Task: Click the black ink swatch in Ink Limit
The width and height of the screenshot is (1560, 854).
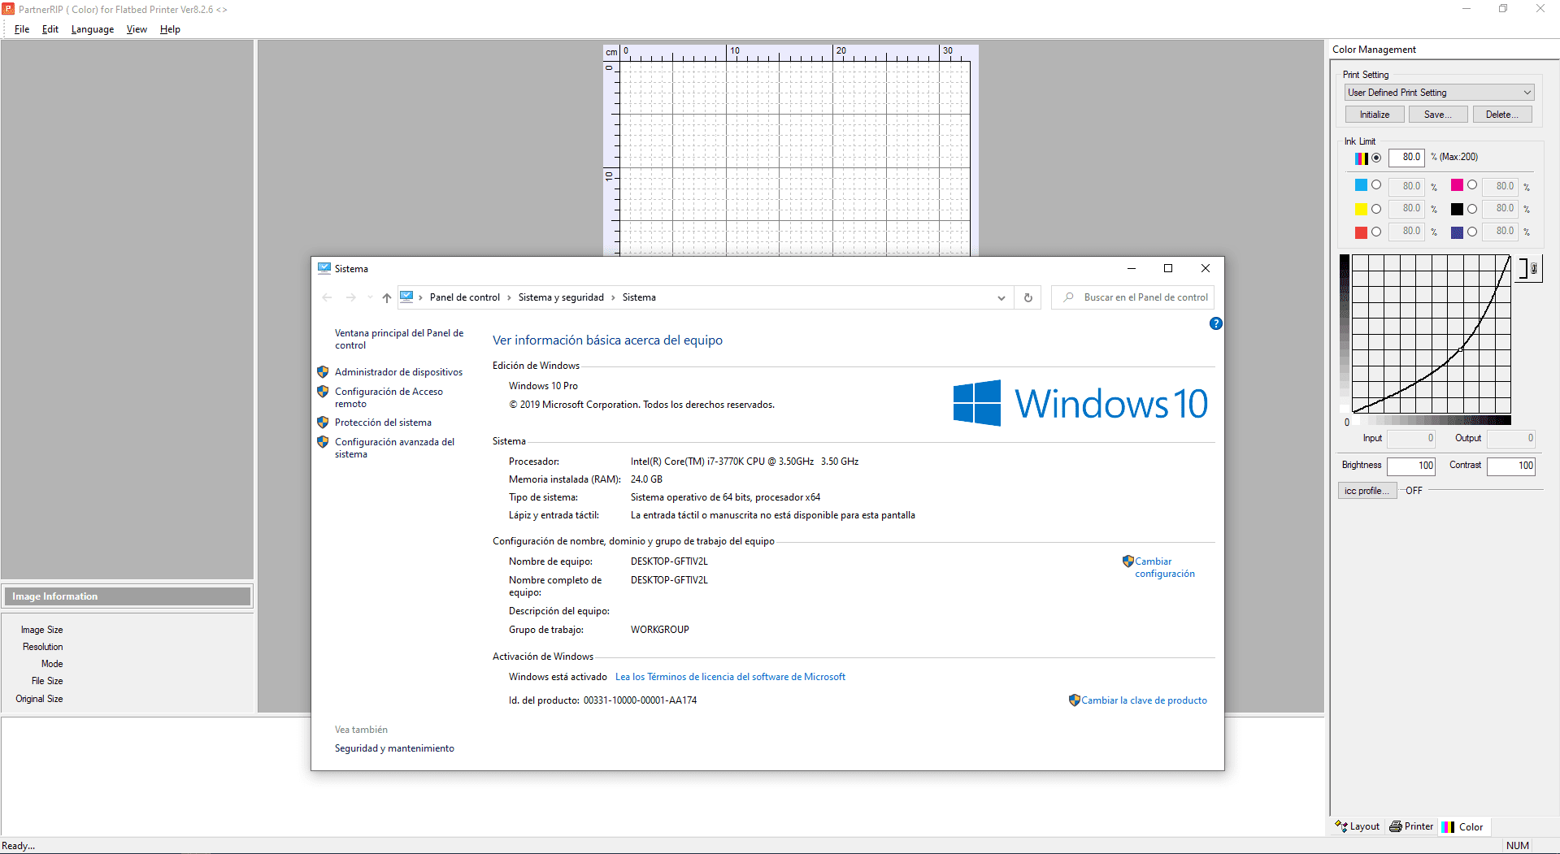Action: [x=1458, y=209]
